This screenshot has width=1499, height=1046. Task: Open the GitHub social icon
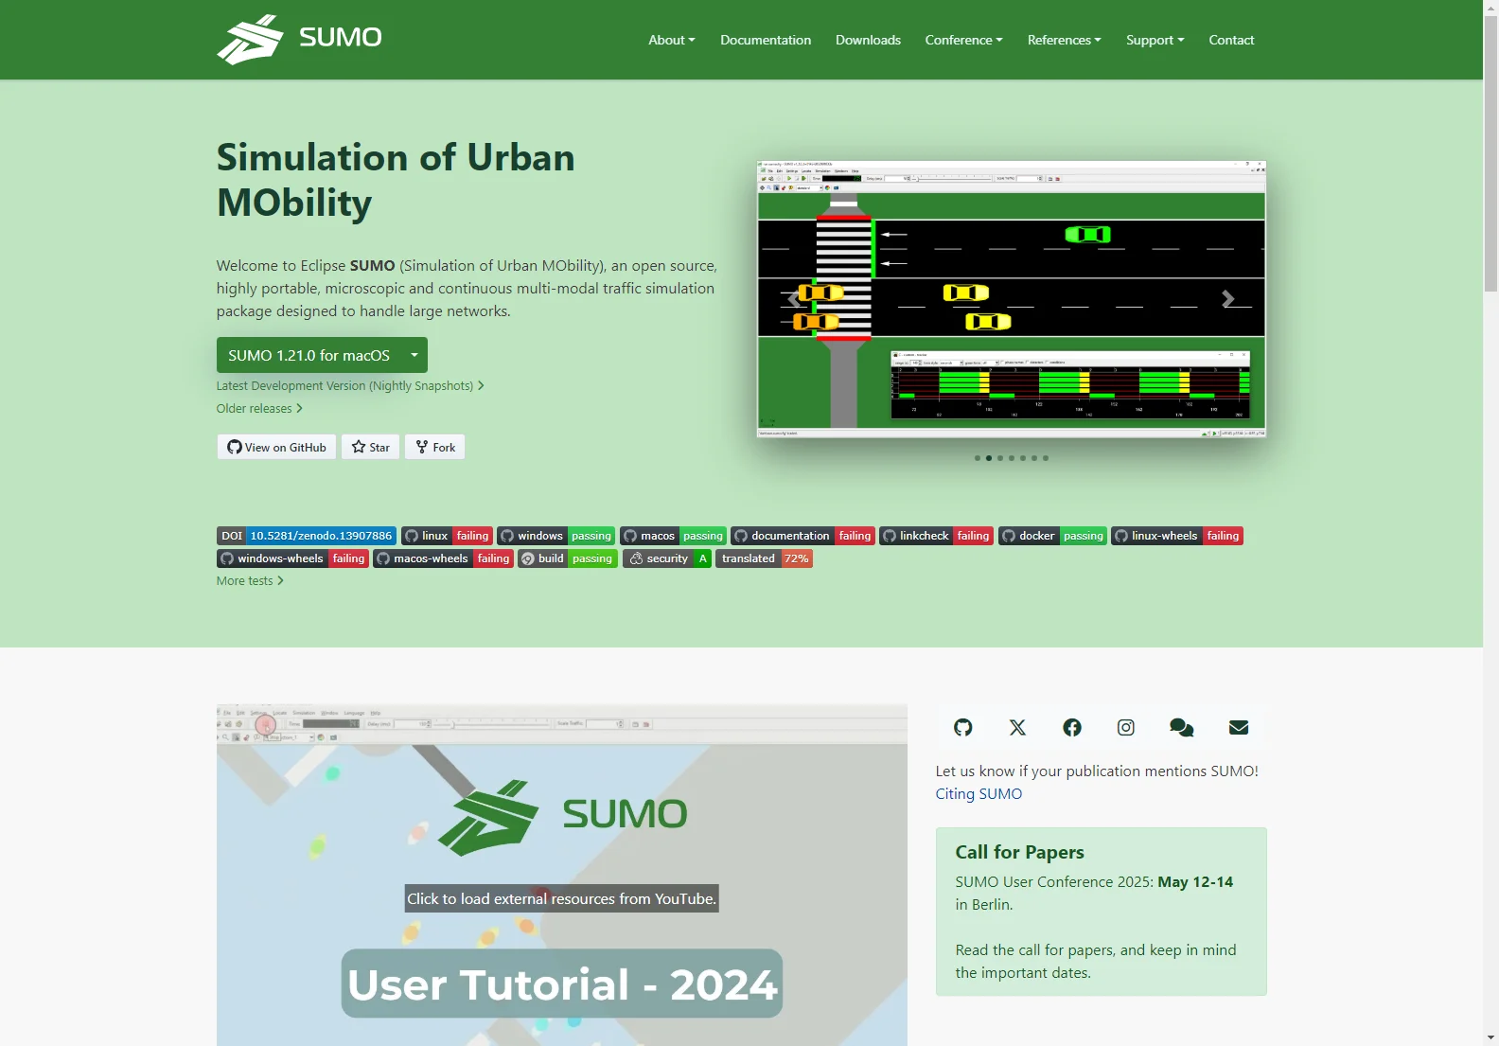(962, 727)
